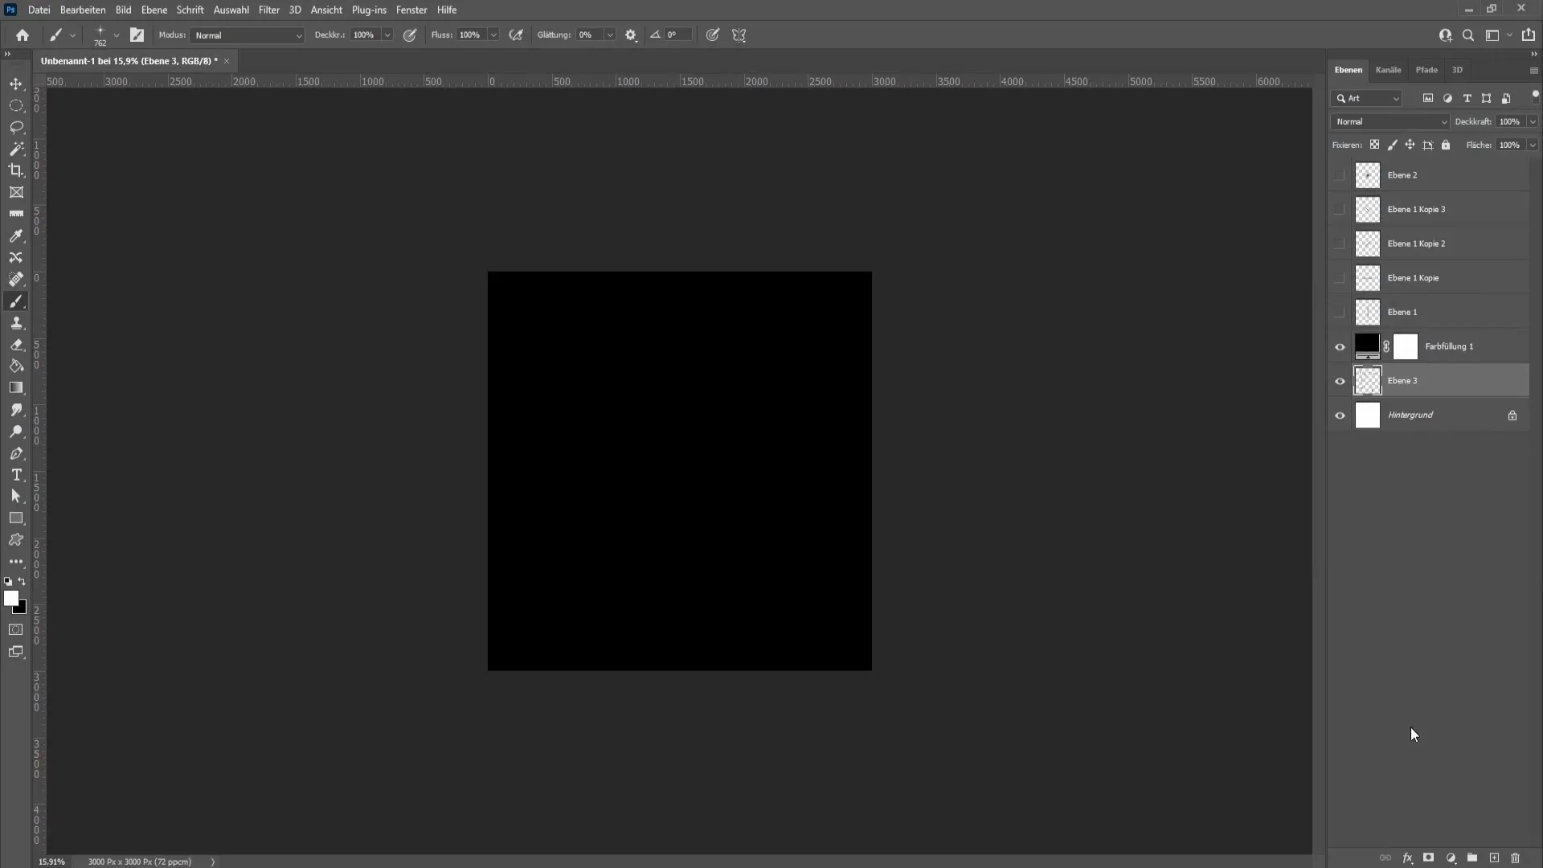1543x868 pixels.
Task: Select the Paint Bucket tool
Action: coord(16,366)
